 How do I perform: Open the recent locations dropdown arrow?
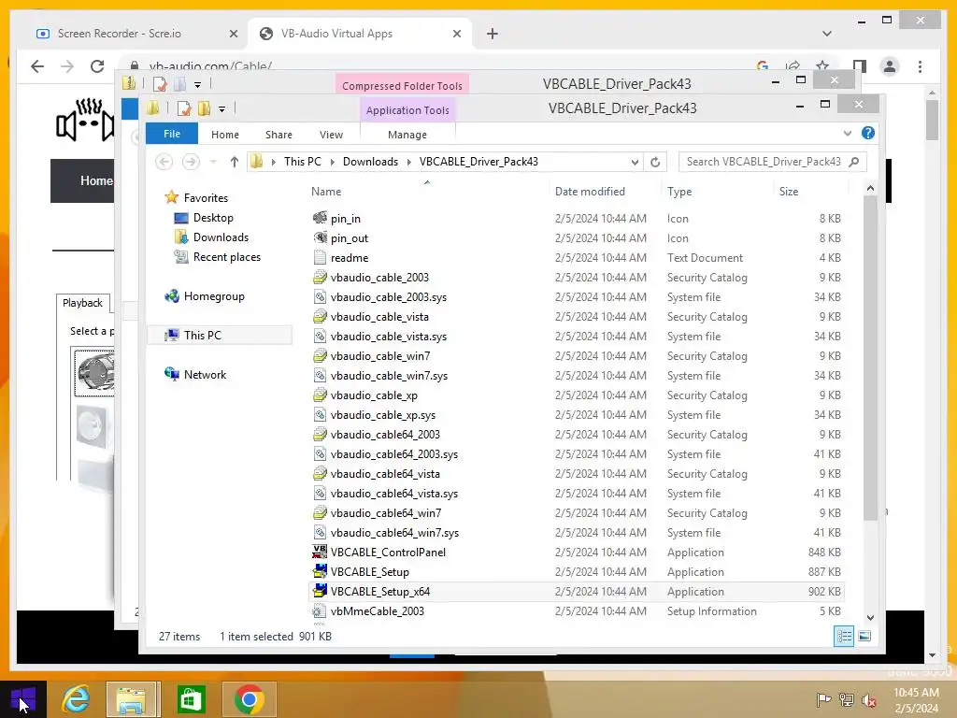coord(213,162)
